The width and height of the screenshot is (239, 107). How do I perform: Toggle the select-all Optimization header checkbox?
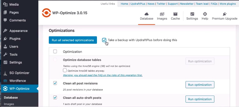pyautogui.click(x=55, y=52)
